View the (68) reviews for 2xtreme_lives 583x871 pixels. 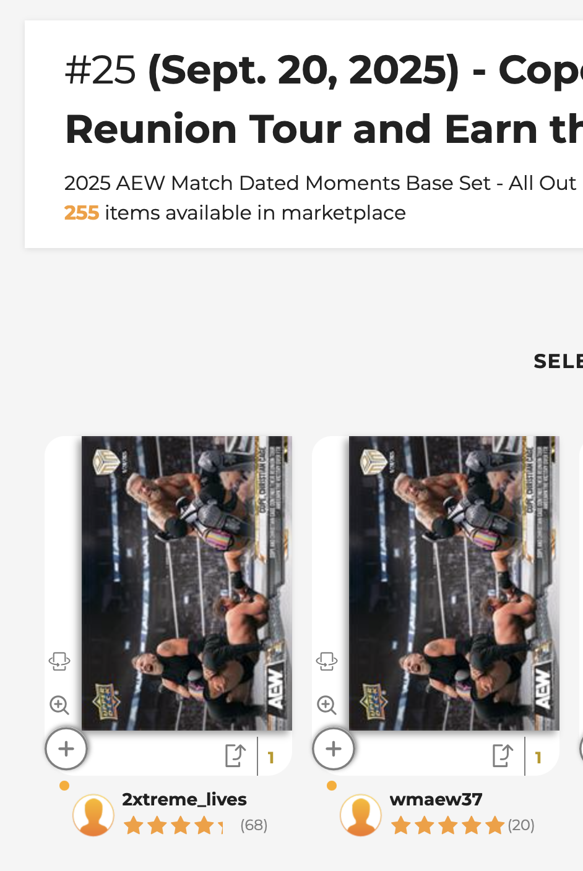pos(254,825)
